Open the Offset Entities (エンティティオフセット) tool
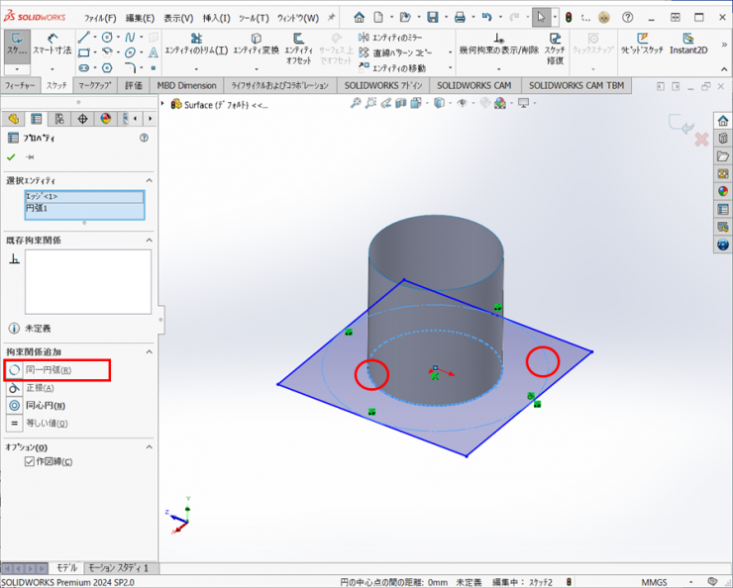The width and height of the screenshot is (733, 588). coord(298,45)
